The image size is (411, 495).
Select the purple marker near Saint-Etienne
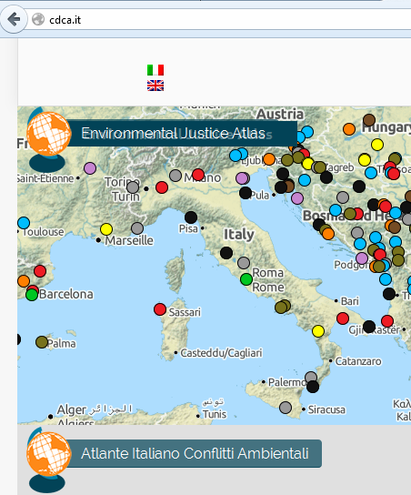[90, 168]
